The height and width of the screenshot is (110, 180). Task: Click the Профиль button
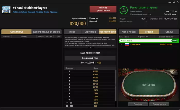138,104
